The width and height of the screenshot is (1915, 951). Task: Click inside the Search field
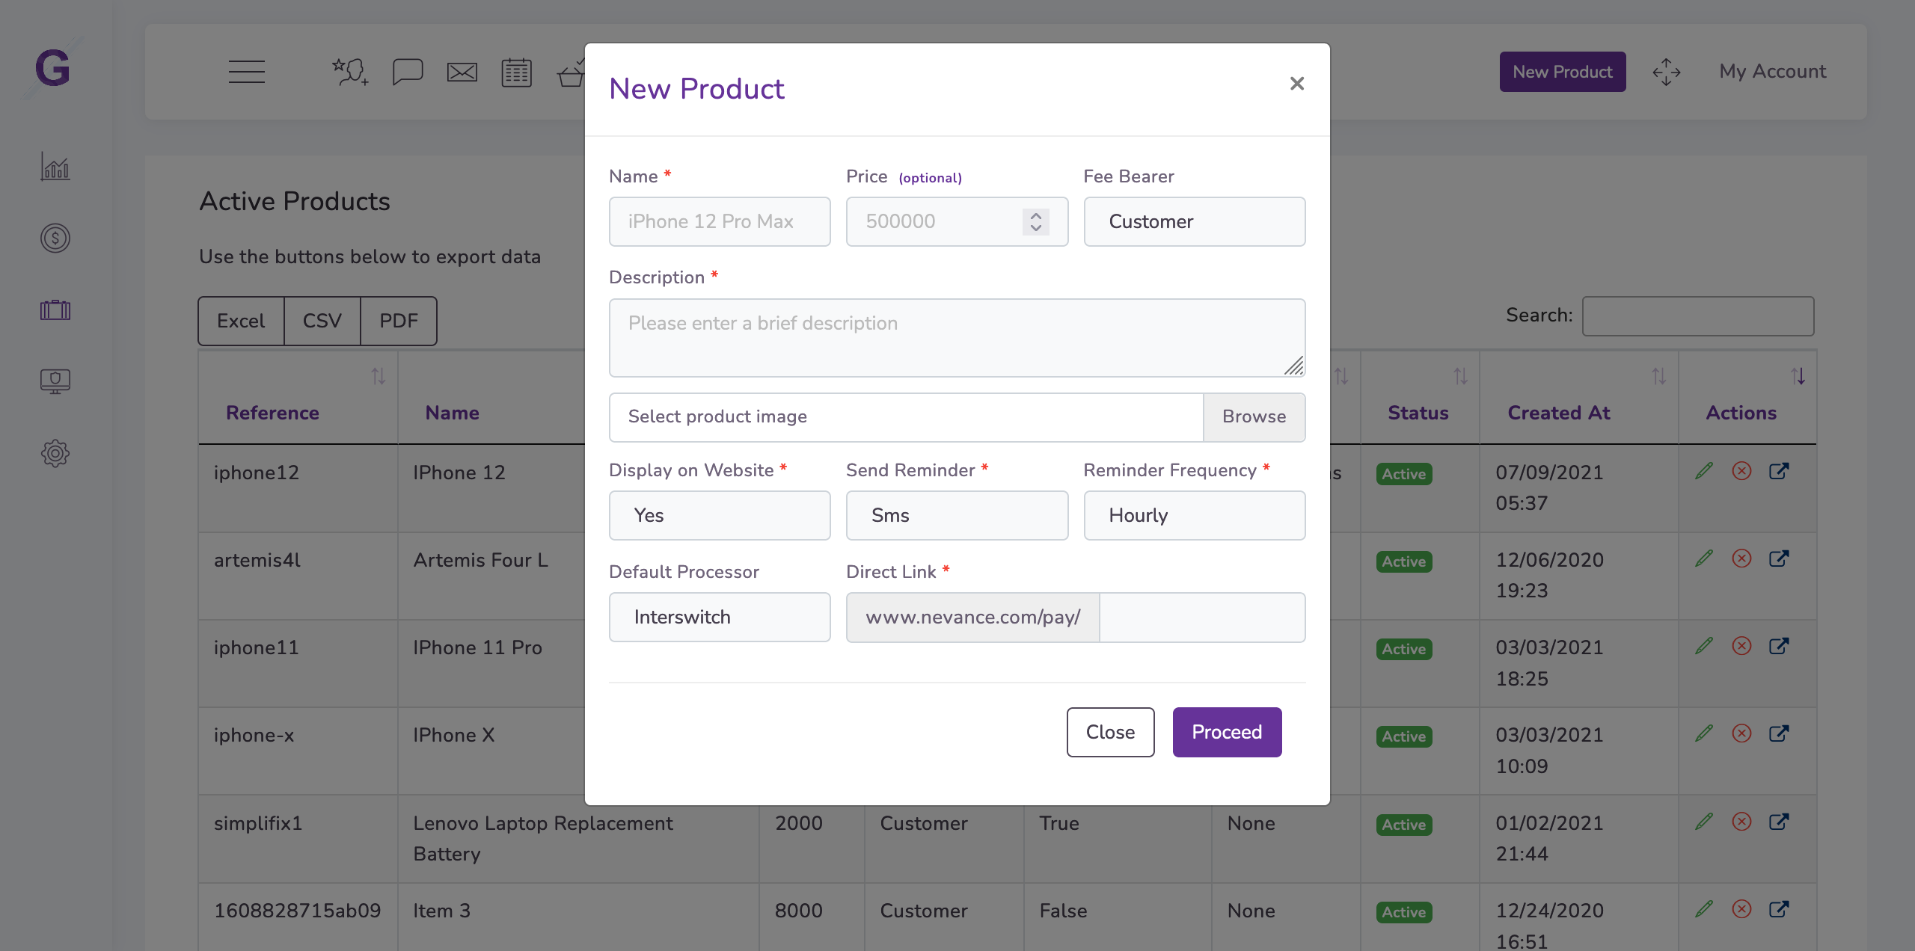click(1697, 316)
